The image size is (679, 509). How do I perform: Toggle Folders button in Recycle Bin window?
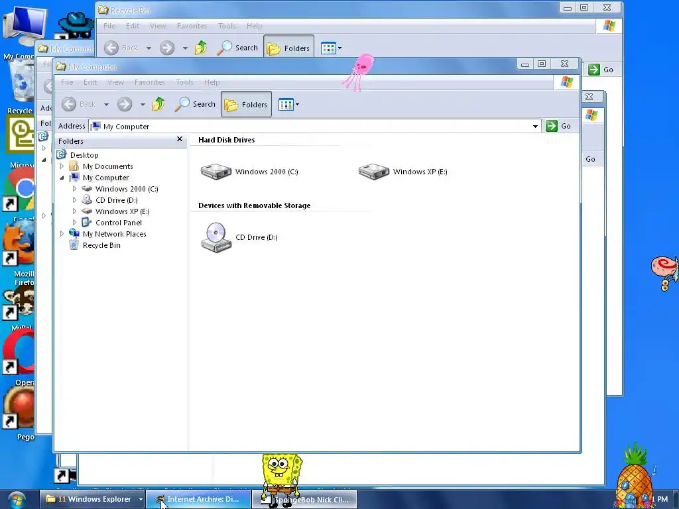[x=288, y=48]
